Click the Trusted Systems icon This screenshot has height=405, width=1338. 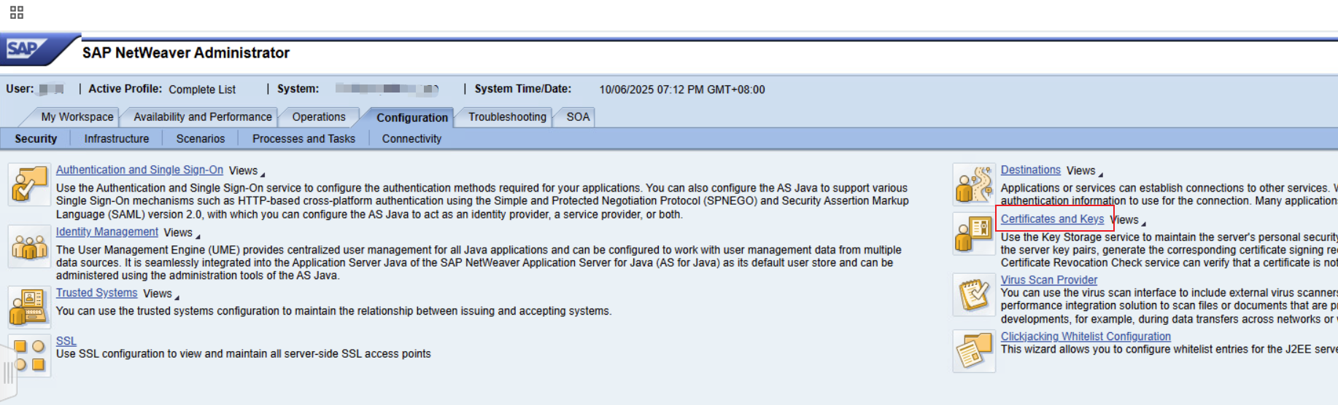point(29,307)
